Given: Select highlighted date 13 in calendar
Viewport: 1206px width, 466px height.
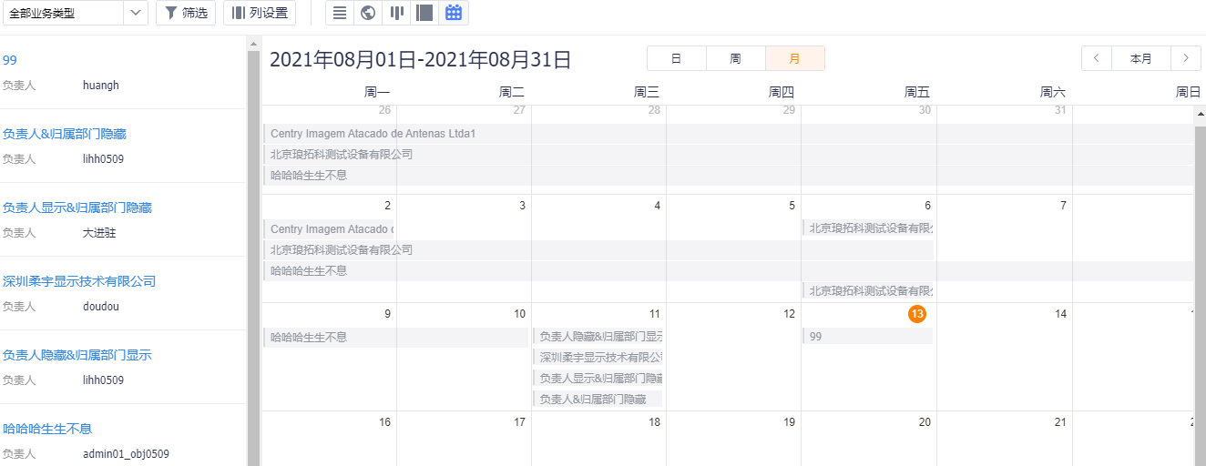Looking at the screenshot, I should [917, 314].
